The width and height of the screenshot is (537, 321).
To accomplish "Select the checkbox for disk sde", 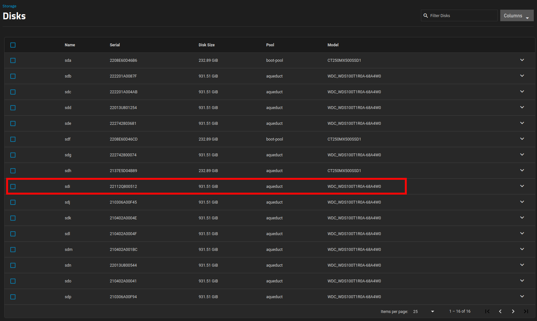I will click(x=13, y=124).
